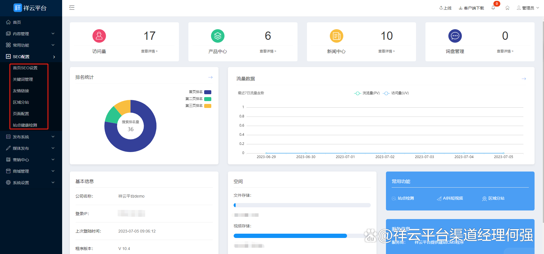Expand 媒体发布 menu chevron
This screenshot has height=254, width=544.
point(53,148)
